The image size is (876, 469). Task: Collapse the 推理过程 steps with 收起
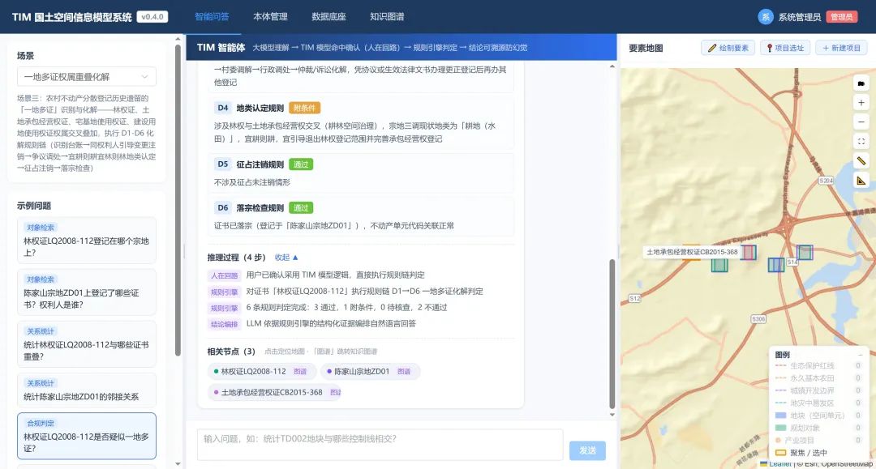pos(286,258)
